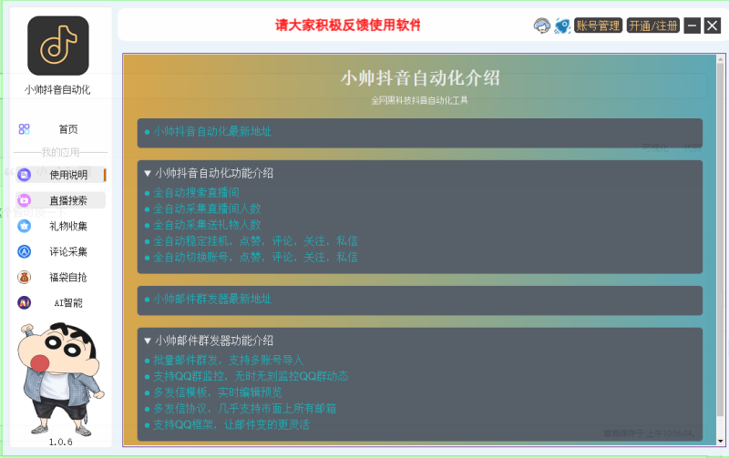This screenshot has width=729, height=458.
Task: Click the content panel vertical scrollbar
Action: pos(720,239)
